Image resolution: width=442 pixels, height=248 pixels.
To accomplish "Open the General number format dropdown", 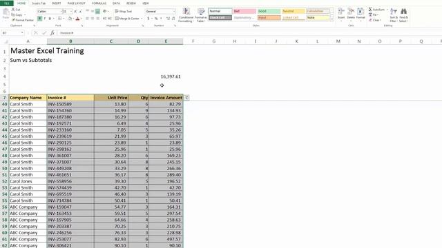I will 173,11.
